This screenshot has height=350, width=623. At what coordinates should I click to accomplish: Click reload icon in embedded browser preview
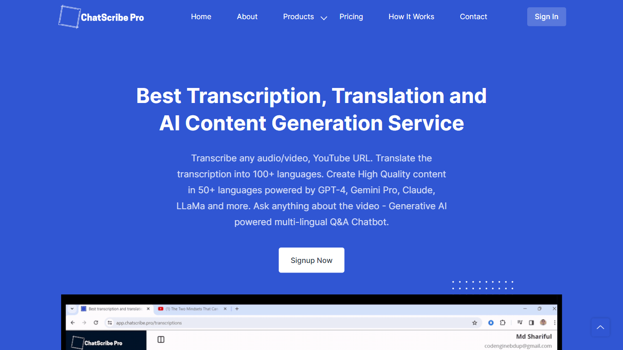(x=96, y=323)
